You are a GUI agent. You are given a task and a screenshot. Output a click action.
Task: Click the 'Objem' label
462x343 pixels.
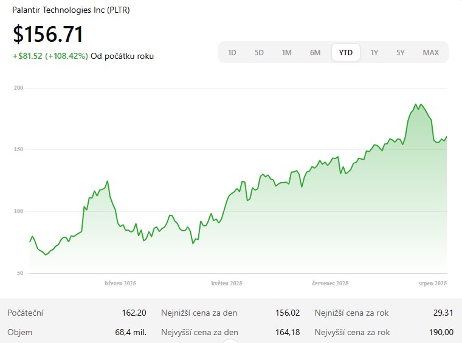(19, 333)
